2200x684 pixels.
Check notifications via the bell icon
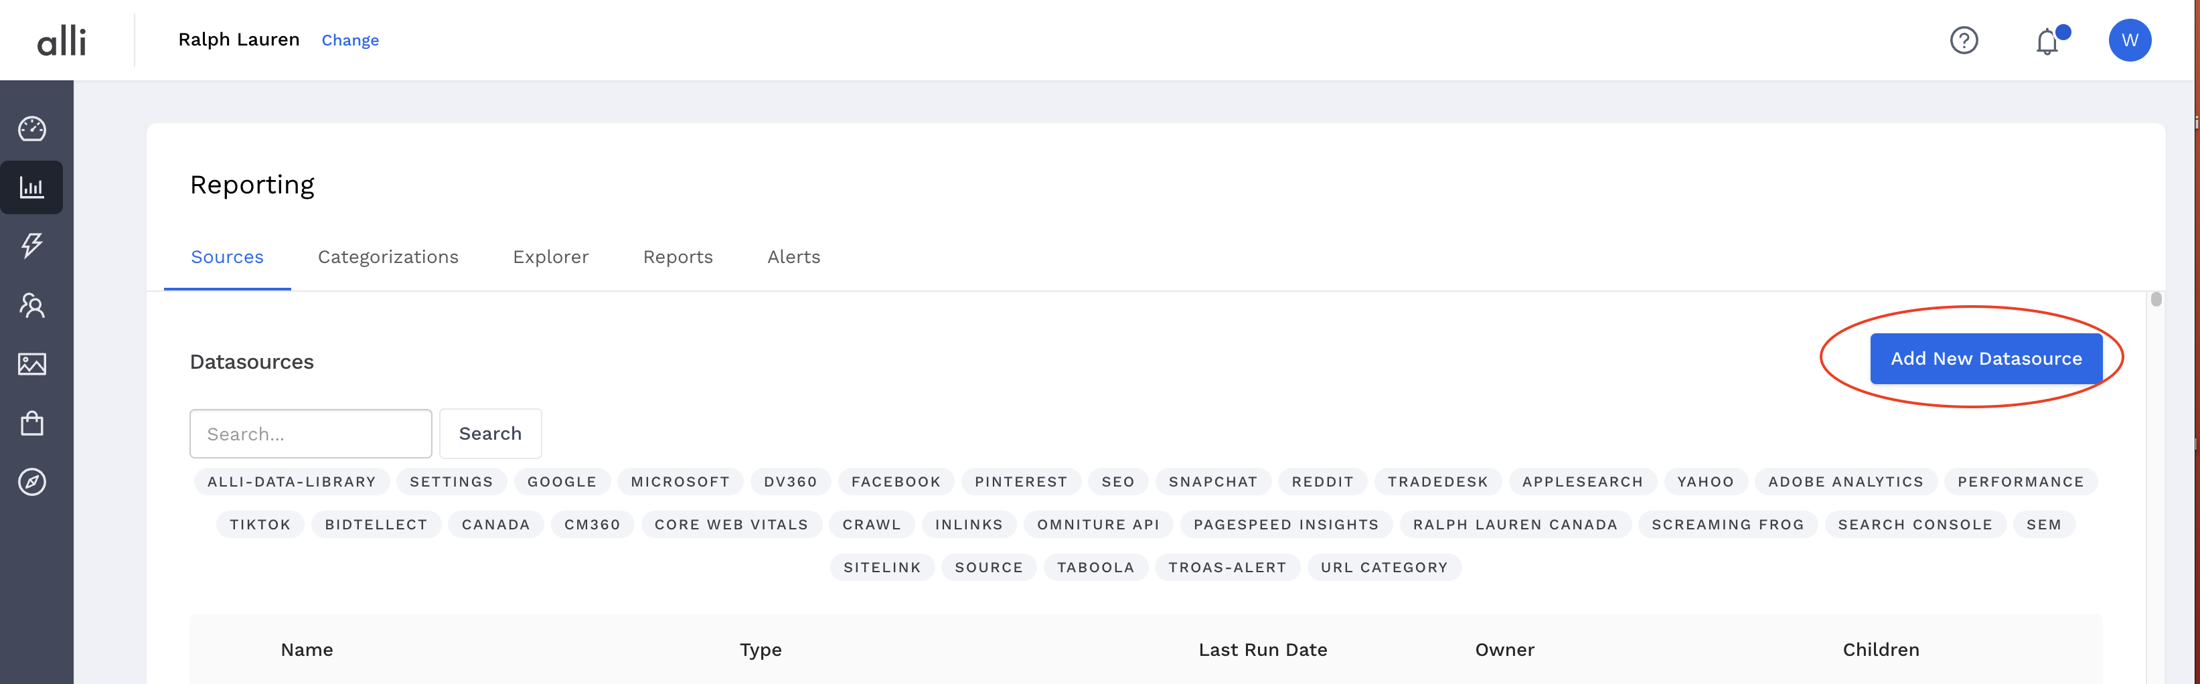point(2047,40)
